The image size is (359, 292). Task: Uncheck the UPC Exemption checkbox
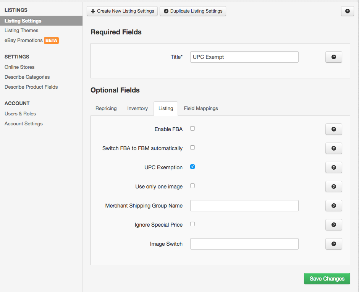pyautogui.click(x=192, y=167)
